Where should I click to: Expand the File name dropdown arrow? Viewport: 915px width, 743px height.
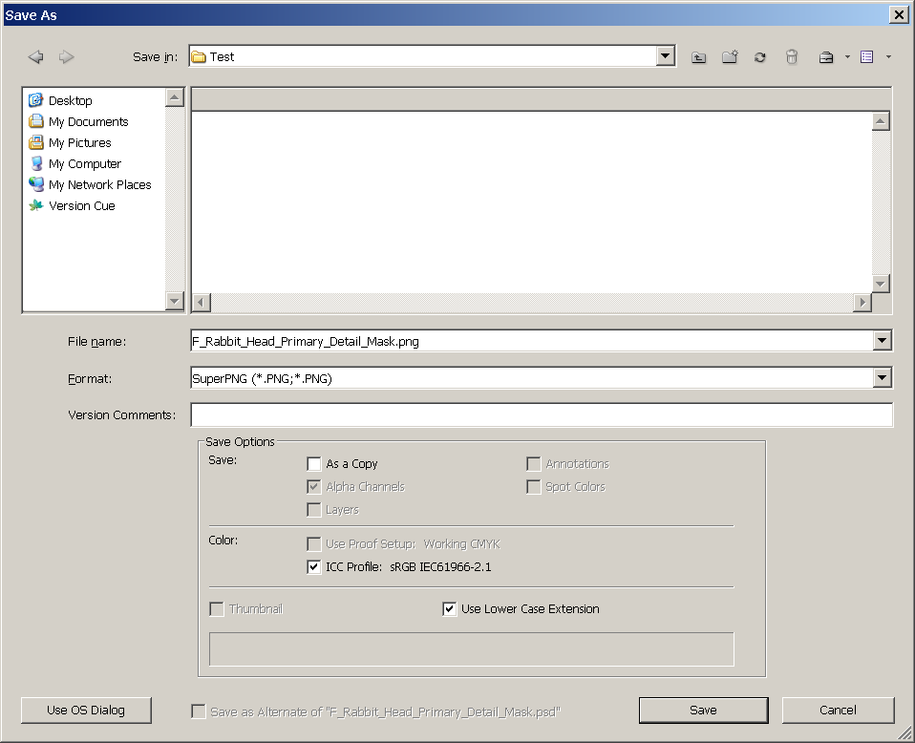click(882, 341)
